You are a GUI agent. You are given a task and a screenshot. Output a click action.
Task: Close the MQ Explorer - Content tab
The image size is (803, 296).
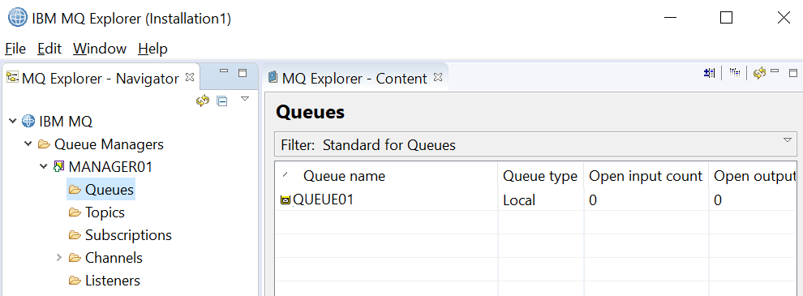click(437, 77)
